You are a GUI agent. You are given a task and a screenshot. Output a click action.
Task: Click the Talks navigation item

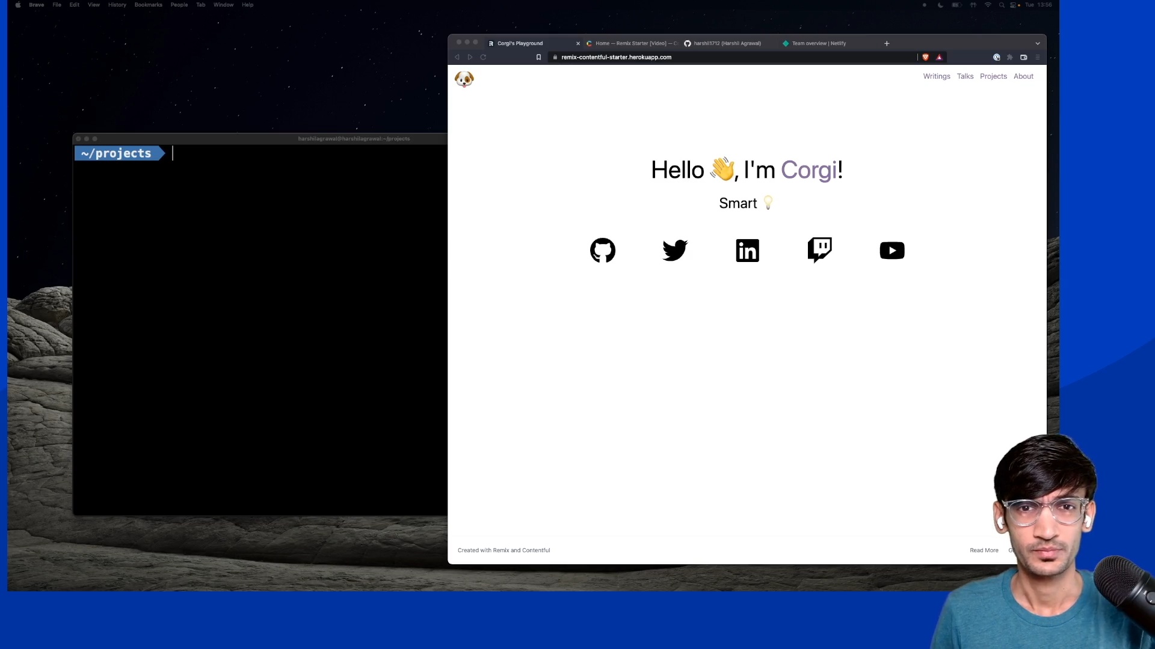tap(966, 75)
